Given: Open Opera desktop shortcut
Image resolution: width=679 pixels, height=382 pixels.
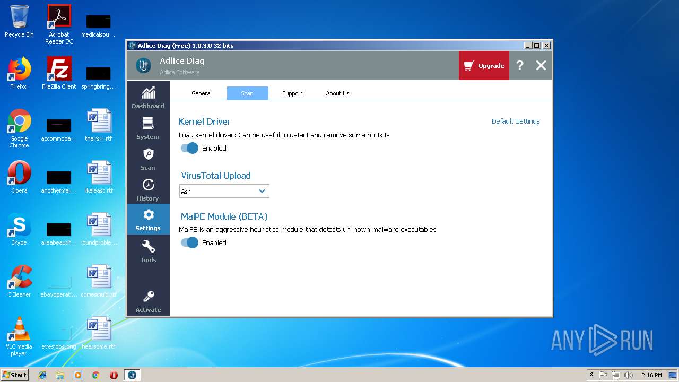Looking at the screenshot, I should point(19,177).
